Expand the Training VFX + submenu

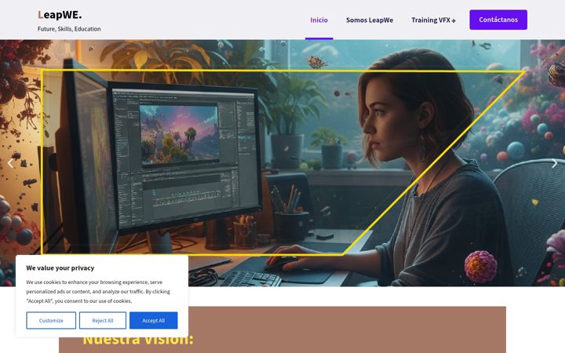(x=433, y=20)
